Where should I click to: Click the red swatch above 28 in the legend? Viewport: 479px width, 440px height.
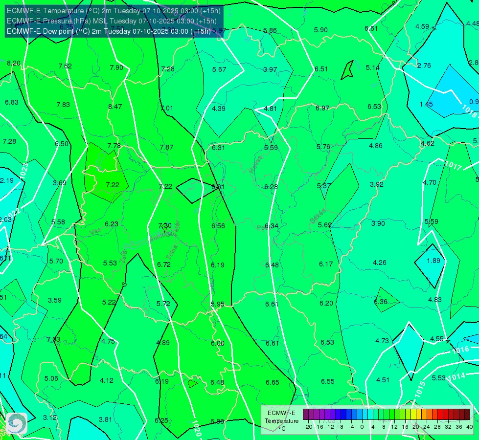[440, 415]
